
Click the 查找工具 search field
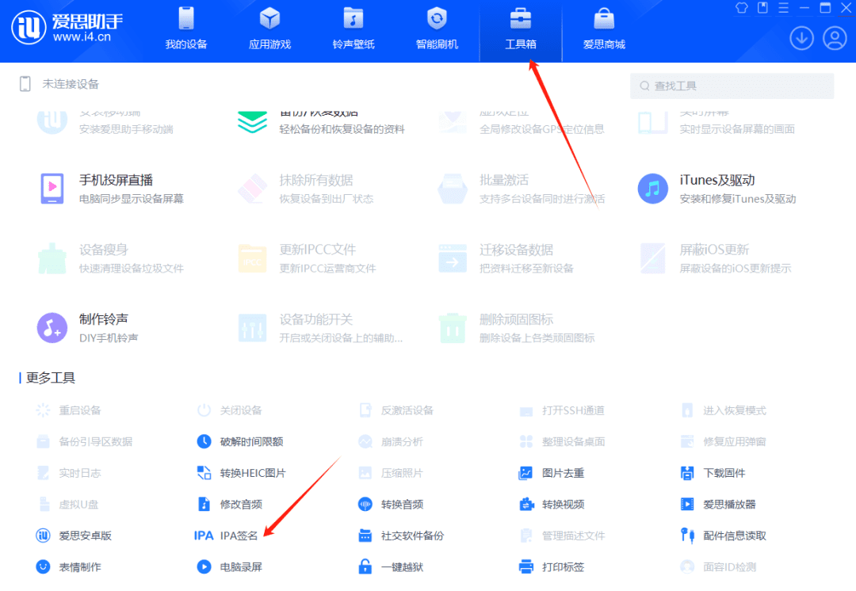pos(732,86)
